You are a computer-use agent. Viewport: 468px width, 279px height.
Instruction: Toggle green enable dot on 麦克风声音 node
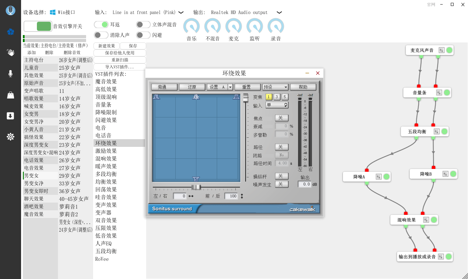click(x=449, y=50)
